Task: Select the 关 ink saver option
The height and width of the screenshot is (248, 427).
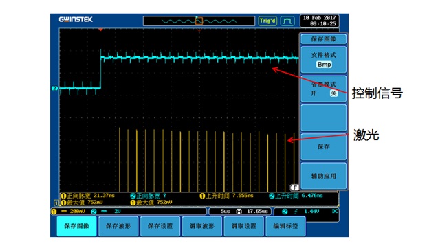Action: click(333, 93)
